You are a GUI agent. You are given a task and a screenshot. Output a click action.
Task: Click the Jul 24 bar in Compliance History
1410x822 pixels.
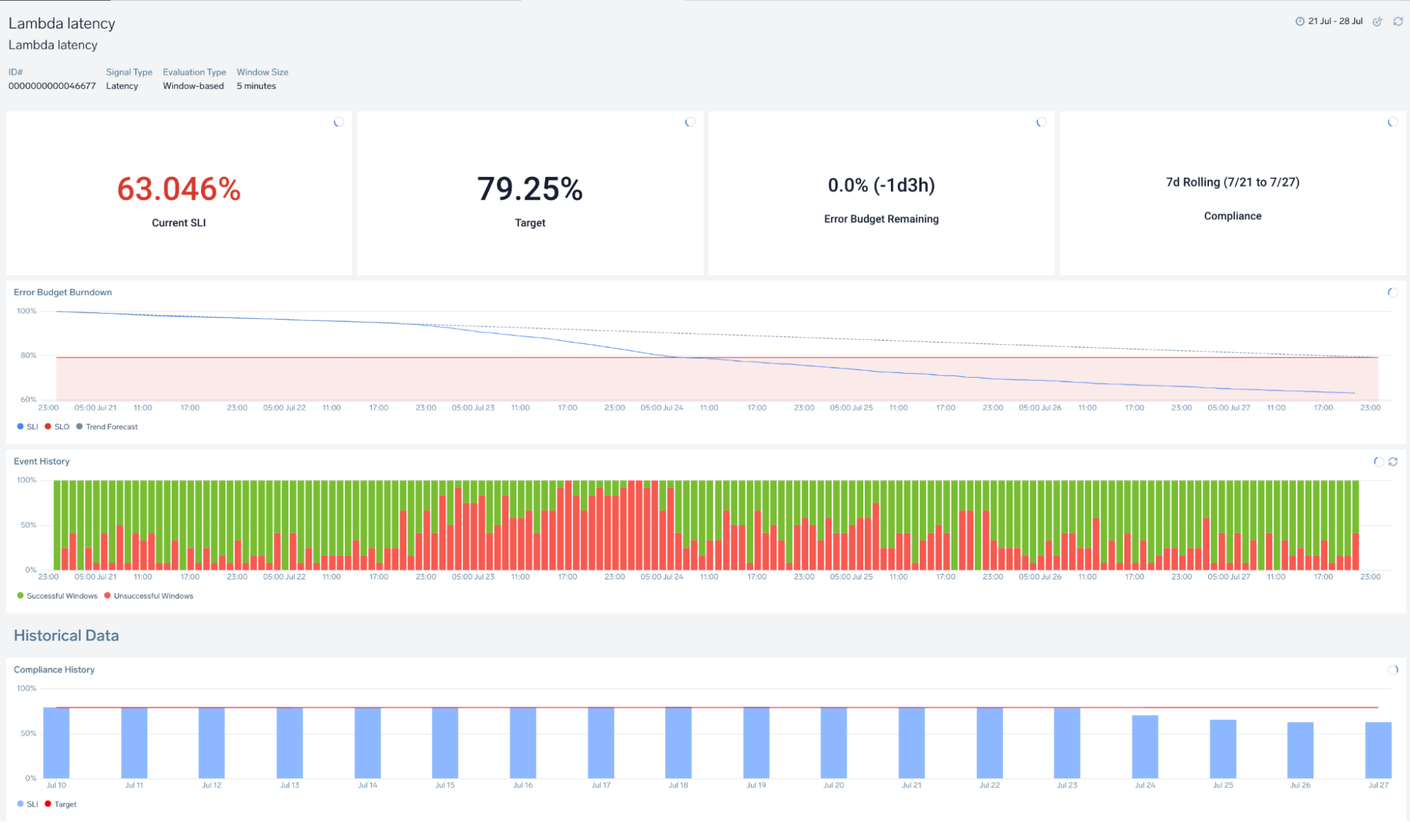1145,747
